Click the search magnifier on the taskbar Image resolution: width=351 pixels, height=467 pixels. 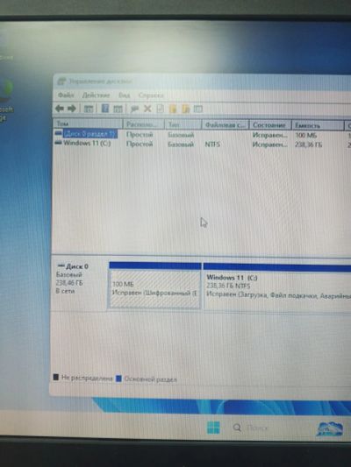[237, 428]
